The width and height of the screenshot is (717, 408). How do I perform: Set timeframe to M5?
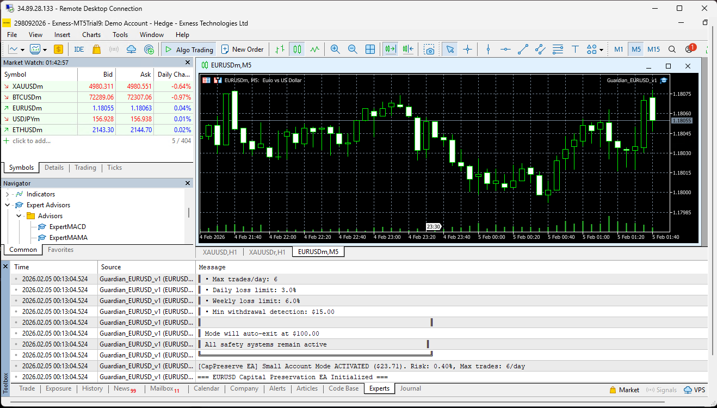click(x=636, y=49)
